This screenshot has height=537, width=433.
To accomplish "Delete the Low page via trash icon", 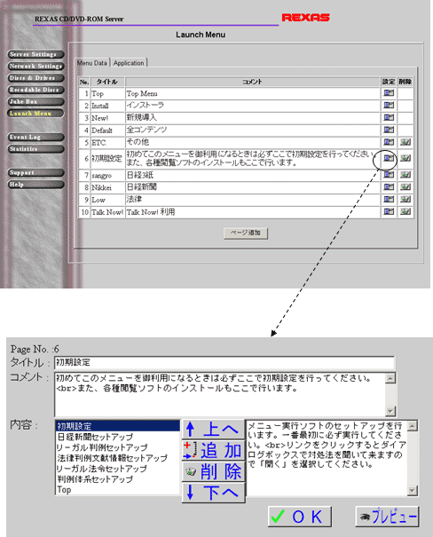I will pyautogui.click(x=405, y=200).
